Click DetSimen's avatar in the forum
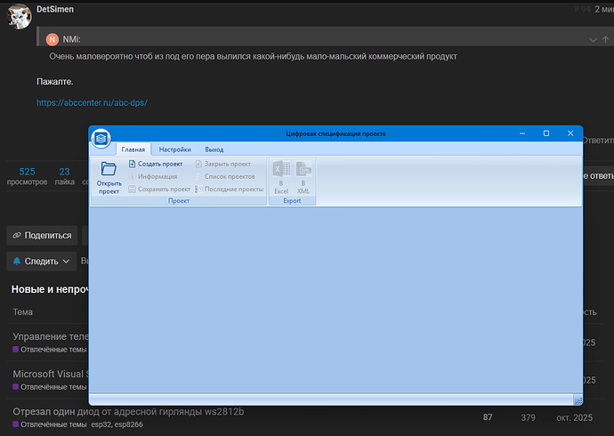 [x=20, y=16]
